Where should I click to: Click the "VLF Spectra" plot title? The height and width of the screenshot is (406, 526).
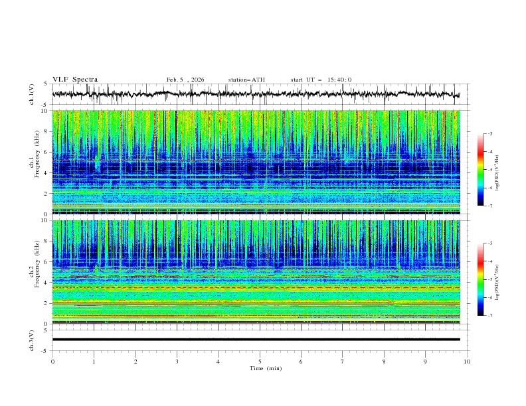75,80
